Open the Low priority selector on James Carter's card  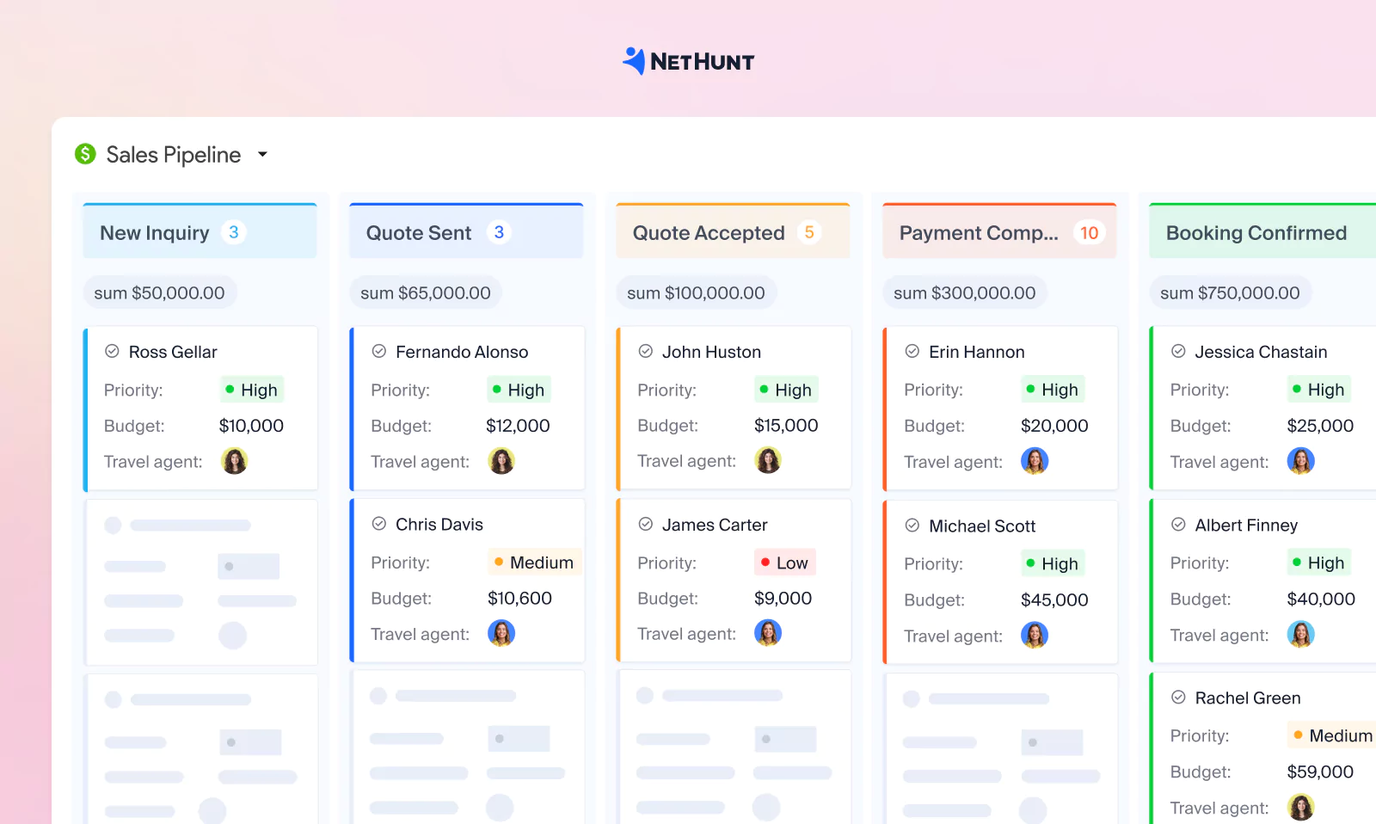pyautogui.click(x=783, y=562)
